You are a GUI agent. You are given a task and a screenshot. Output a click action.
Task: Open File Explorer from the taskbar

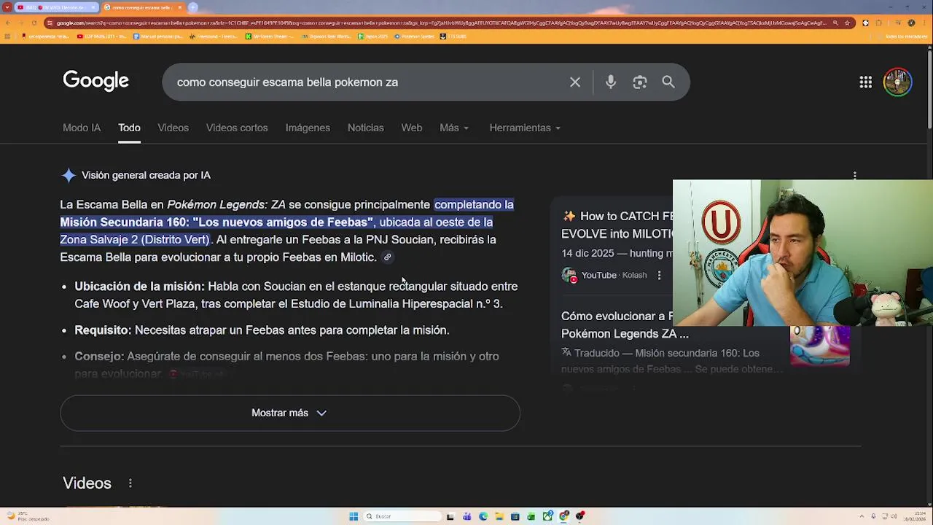click(x=499, y=516)
